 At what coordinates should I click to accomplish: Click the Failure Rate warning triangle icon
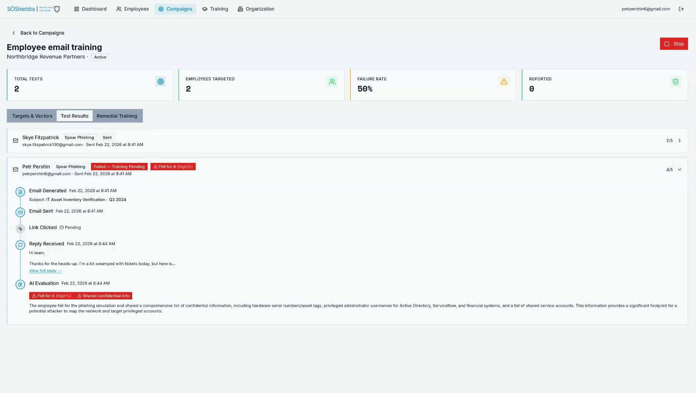[503, 81]
